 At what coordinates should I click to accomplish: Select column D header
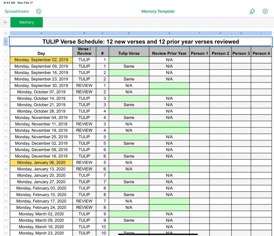point(129,33)
